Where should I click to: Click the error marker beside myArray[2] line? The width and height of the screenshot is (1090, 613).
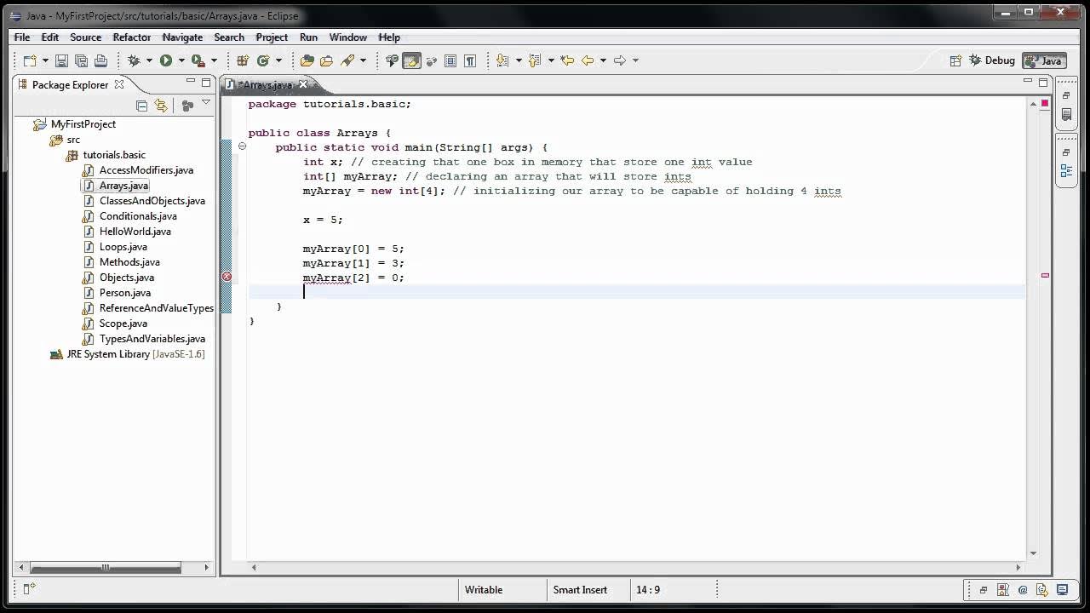(227, 277)
